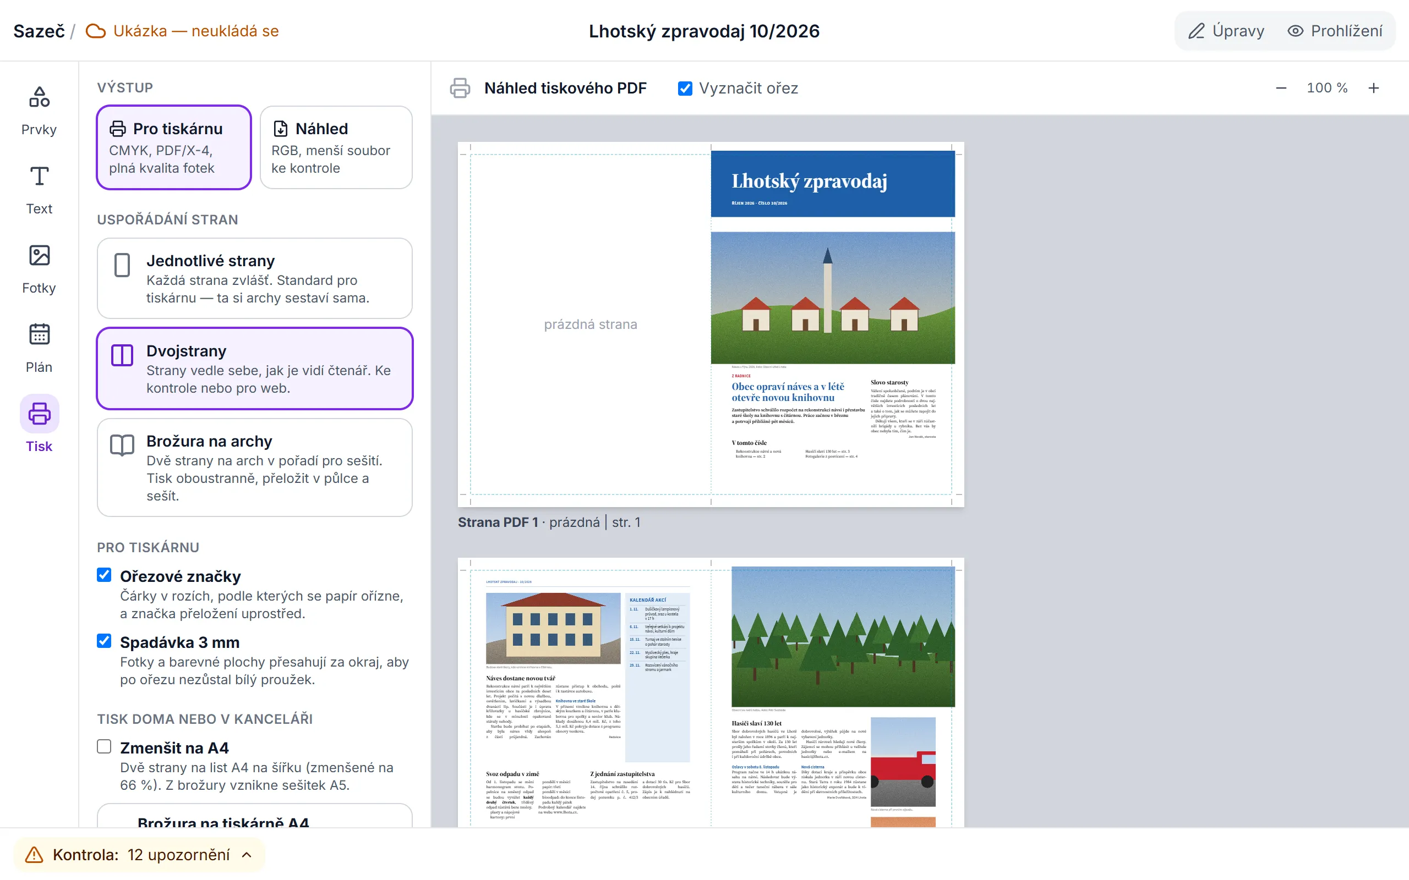
Task: Click the Sazeč home link
Action: [x=39, y=31]
